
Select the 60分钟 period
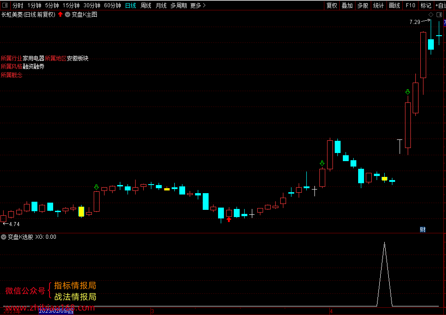(x=113, y=5)
